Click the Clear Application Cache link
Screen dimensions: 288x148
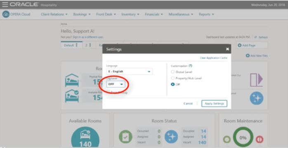coord(214,58)
